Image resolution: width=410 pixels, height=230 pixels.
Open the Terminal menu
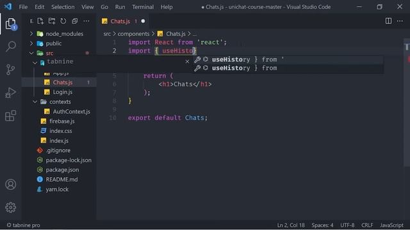[143, 7]
